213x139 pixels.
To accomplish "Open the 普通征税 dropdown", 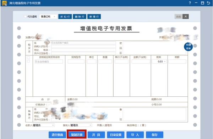I will click(48, 17).
